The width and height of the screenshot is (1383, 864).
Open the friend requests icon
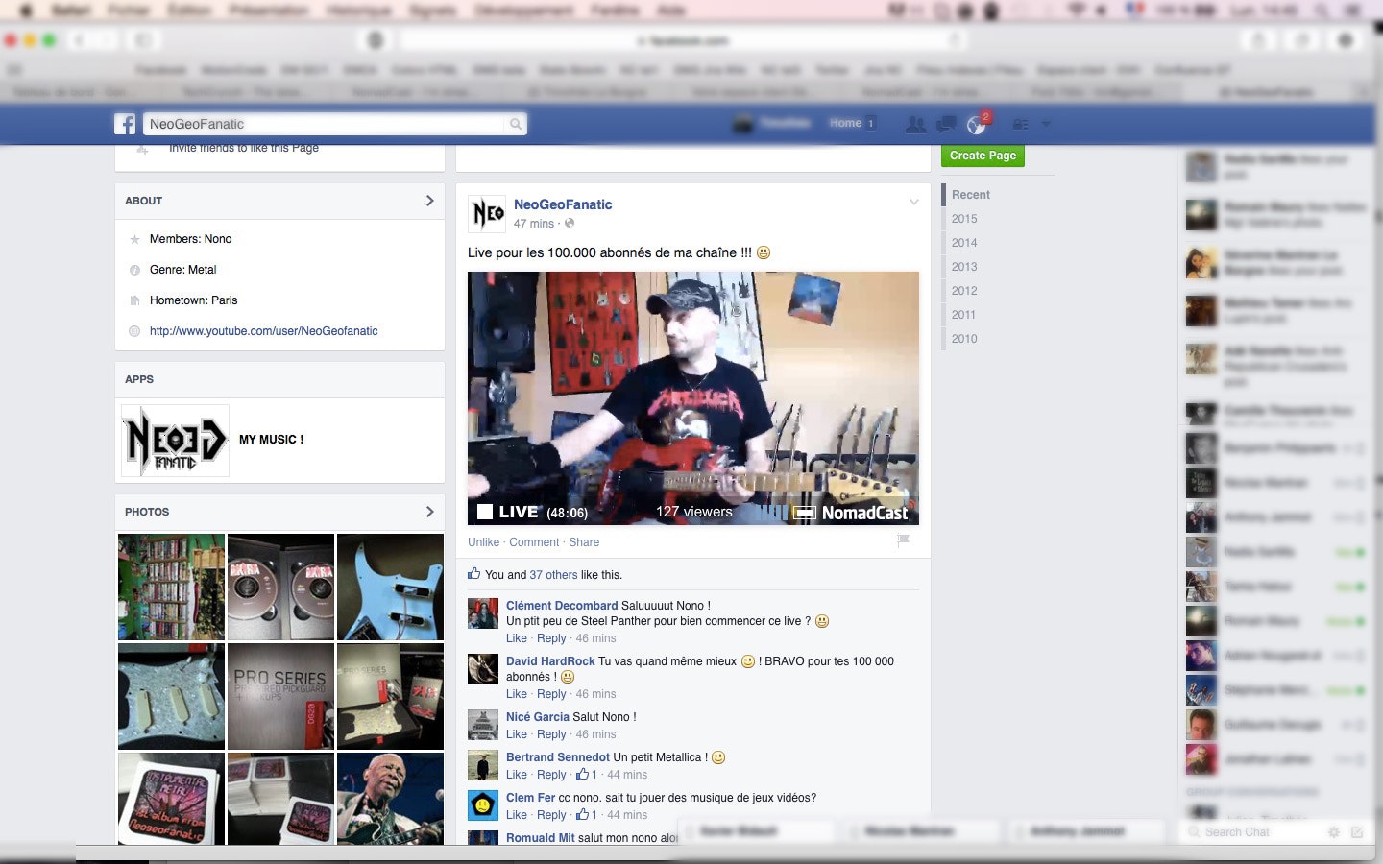(x=915, y=124)
